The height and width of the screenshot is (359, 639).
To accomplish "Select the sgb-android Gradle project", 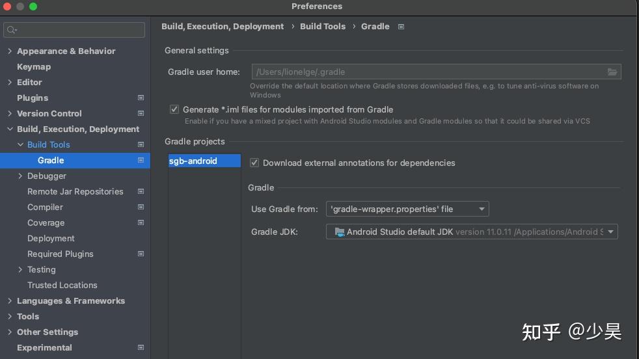I will (x=193, y=161).
